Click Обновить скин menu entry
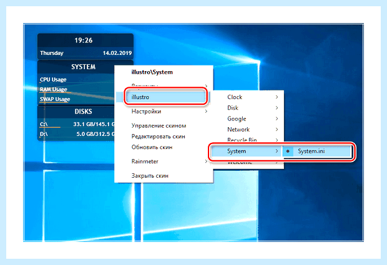The image size is (387, 265). tap(163, 147)
